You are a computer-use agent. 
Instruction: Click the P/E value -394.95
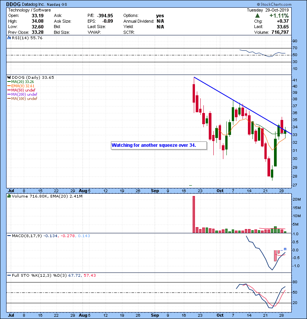click(105, 16)
